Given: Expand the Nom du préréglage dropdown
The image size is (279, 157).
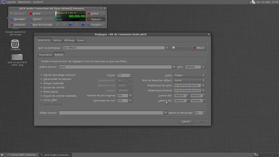Looking at the screenshot, I should pyautogui.click(x=167, y=48).
